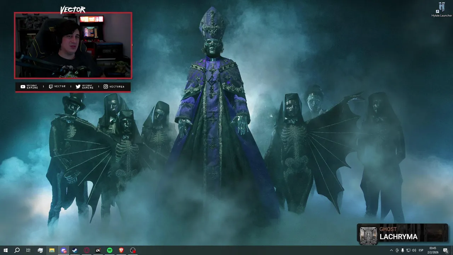453x255 pixels.
Task: Open network status tray icon
Action: [x=408, y=250]
